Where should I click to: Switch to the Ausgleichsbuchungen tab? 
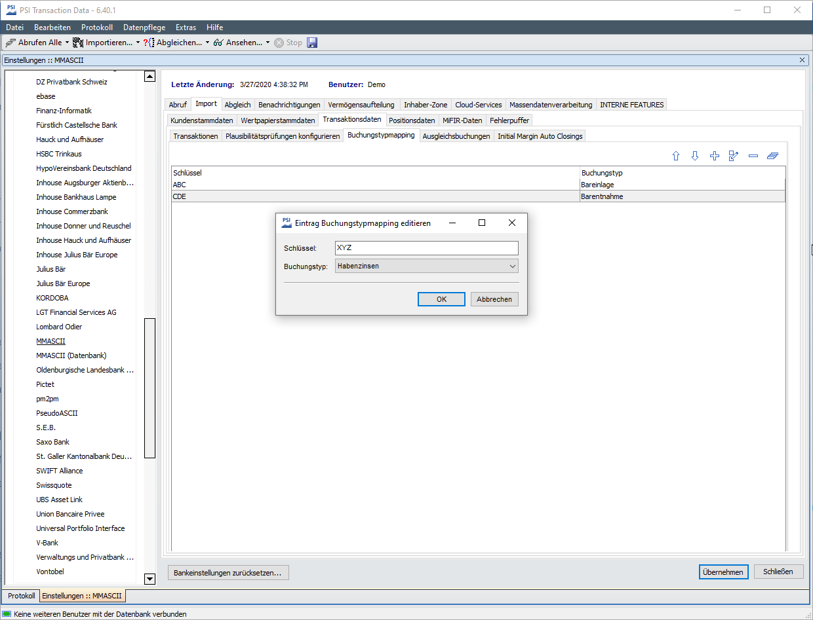click(x=456, y=136)
